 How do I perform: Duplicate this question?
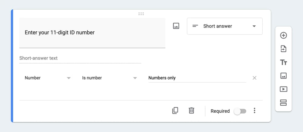coord(175,111)
